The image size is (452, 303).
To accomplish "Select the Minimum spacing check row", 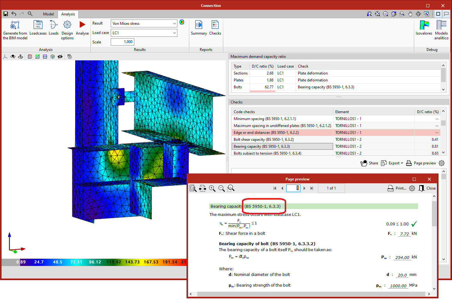I will (x=336, y=119).
